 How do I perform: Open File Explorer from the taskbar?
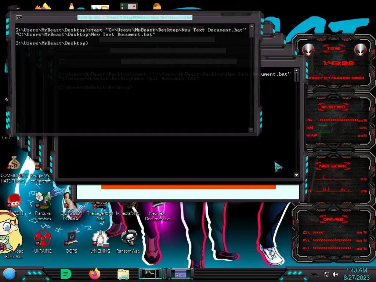click(123, 274)
